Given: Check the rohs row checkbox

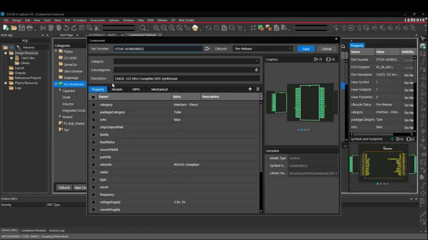Looking at the screenshot, I should (93, 120).
